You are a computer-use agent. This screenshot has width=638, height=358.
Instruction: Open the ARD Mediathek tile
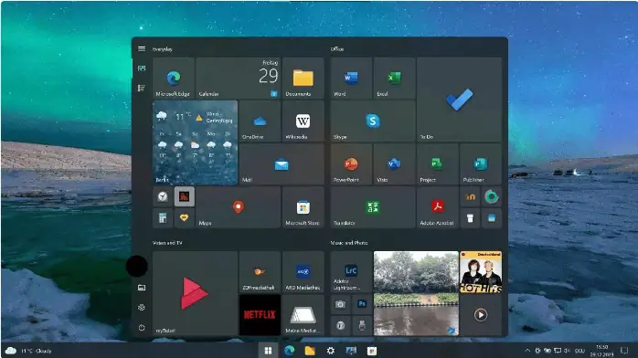(303, 272)
